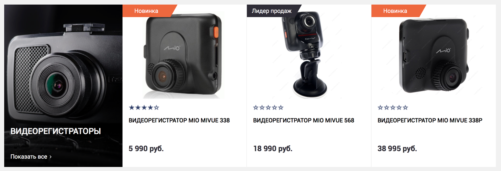501x171 pixels.
Task: Open ВИДЕОРЕГИСТРАТОР MIO MIVUE 568 product title
Action: click(304, 120)
